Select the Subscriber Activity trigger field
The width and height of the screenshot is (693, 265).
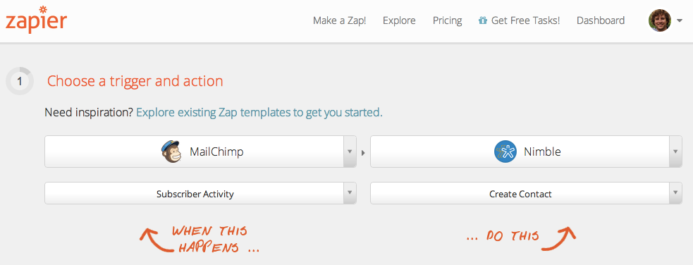[200, 193]
